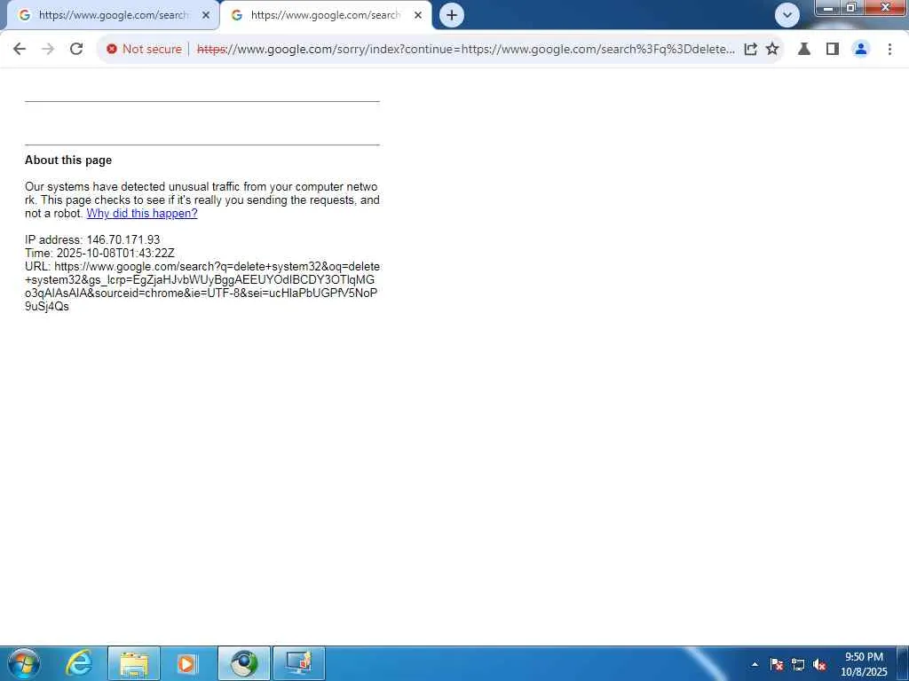Screen dimensions: 909x681
Task: Open the clock showing 9:50 PM
Action: coord(864,663)
